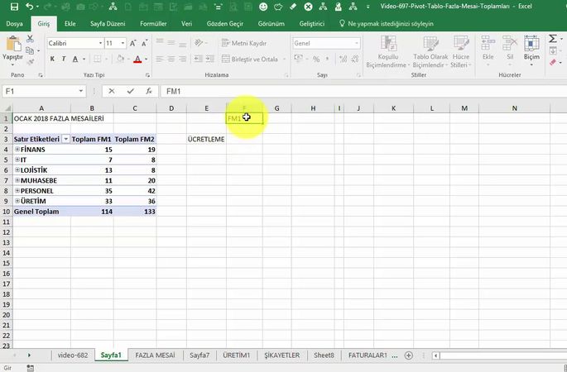Image resolution: width=567 pixels, height=372 pixels.
Task: Click the formula bar Cancel X icon
Action: 112,92
